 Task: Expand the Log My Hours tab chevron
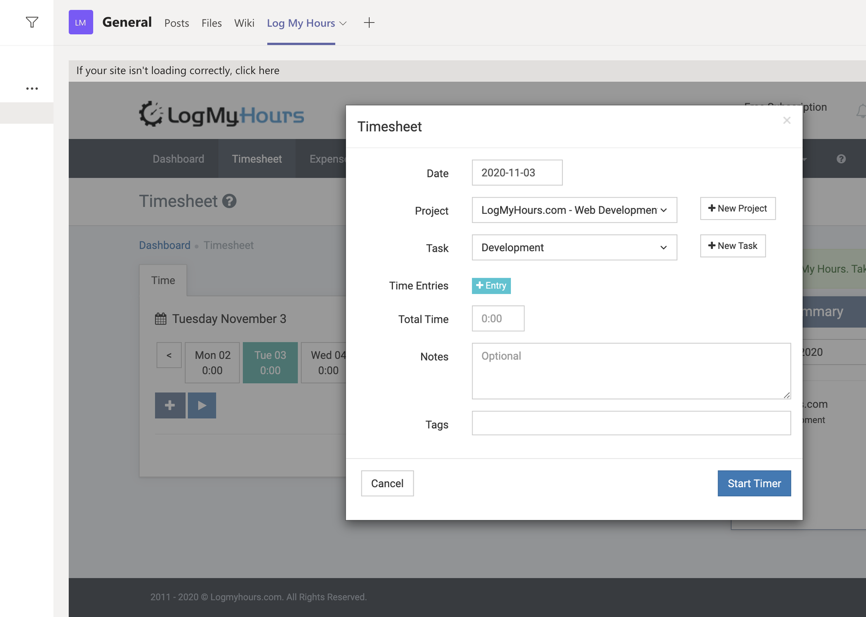point(343,23)
